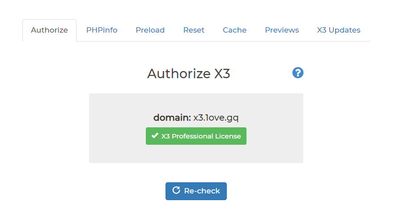
Task: Open the Preload tab
Action: (x=150, y=30)
